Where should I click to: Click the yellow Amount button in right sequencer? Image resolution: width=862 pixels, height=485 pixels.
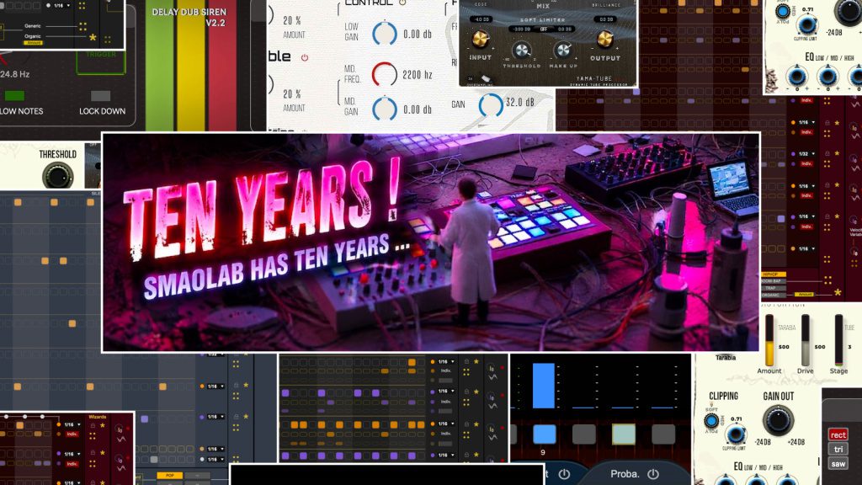click(x=805, y=295)
